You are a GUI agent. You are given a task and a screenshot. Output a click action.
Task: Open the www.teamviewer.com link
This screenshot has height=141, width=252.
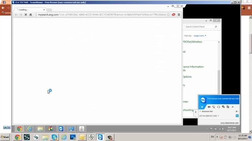click(229, 123)
